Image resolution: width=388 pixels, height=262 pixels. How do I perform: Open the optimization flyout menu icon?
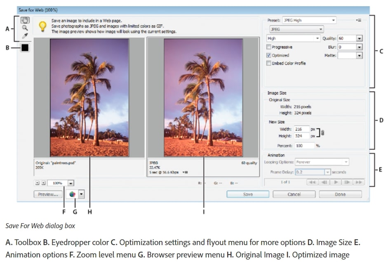359,20
